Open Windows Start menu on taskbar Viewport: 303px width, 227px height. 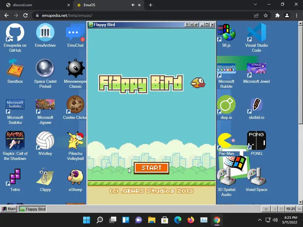86,220
